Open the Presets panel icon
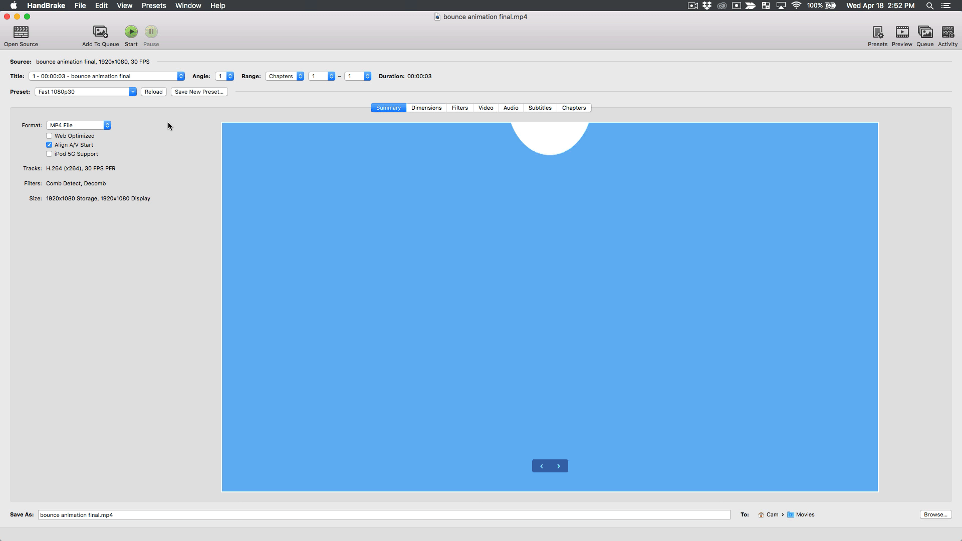This screenshot has width=962, height=541. (877, 32)
